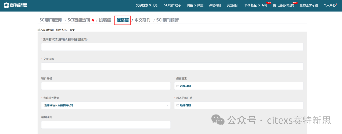
Task: Click the flame icon beside SCI智能选刊
Action: (93, 20)
